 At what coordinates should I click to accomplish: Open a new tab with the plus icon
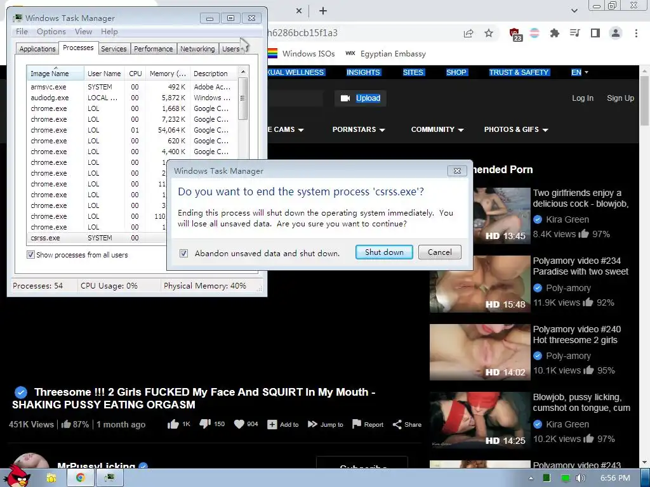coord(323,11)
